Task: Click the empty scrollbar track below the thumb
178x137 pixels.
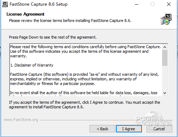Action: point(165,78)
